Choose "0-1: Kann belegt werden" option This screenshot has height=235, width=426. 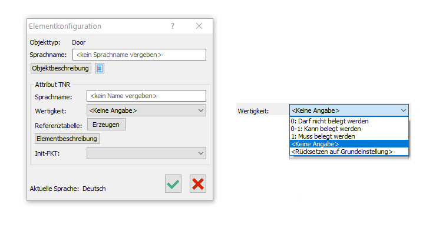pyautogui.click(x=325, y=129)
